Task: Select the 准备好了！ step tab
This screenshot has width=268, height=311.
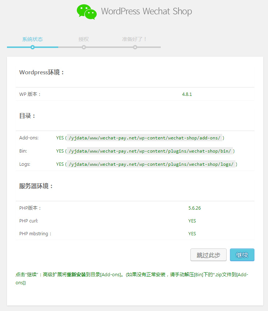Action: point(135,39)
